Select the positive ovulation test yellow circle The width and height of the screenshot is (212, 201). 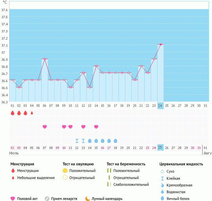(65, 171)
